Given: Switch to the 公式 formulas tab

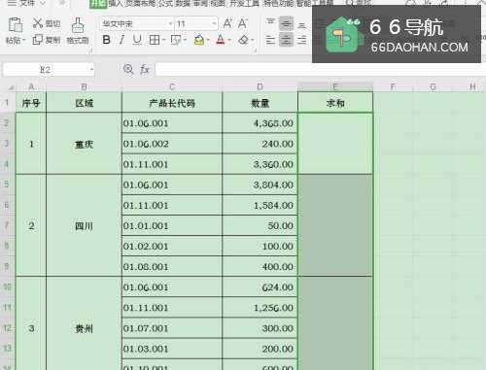Looking at the screenshot, I should [166, 3].
